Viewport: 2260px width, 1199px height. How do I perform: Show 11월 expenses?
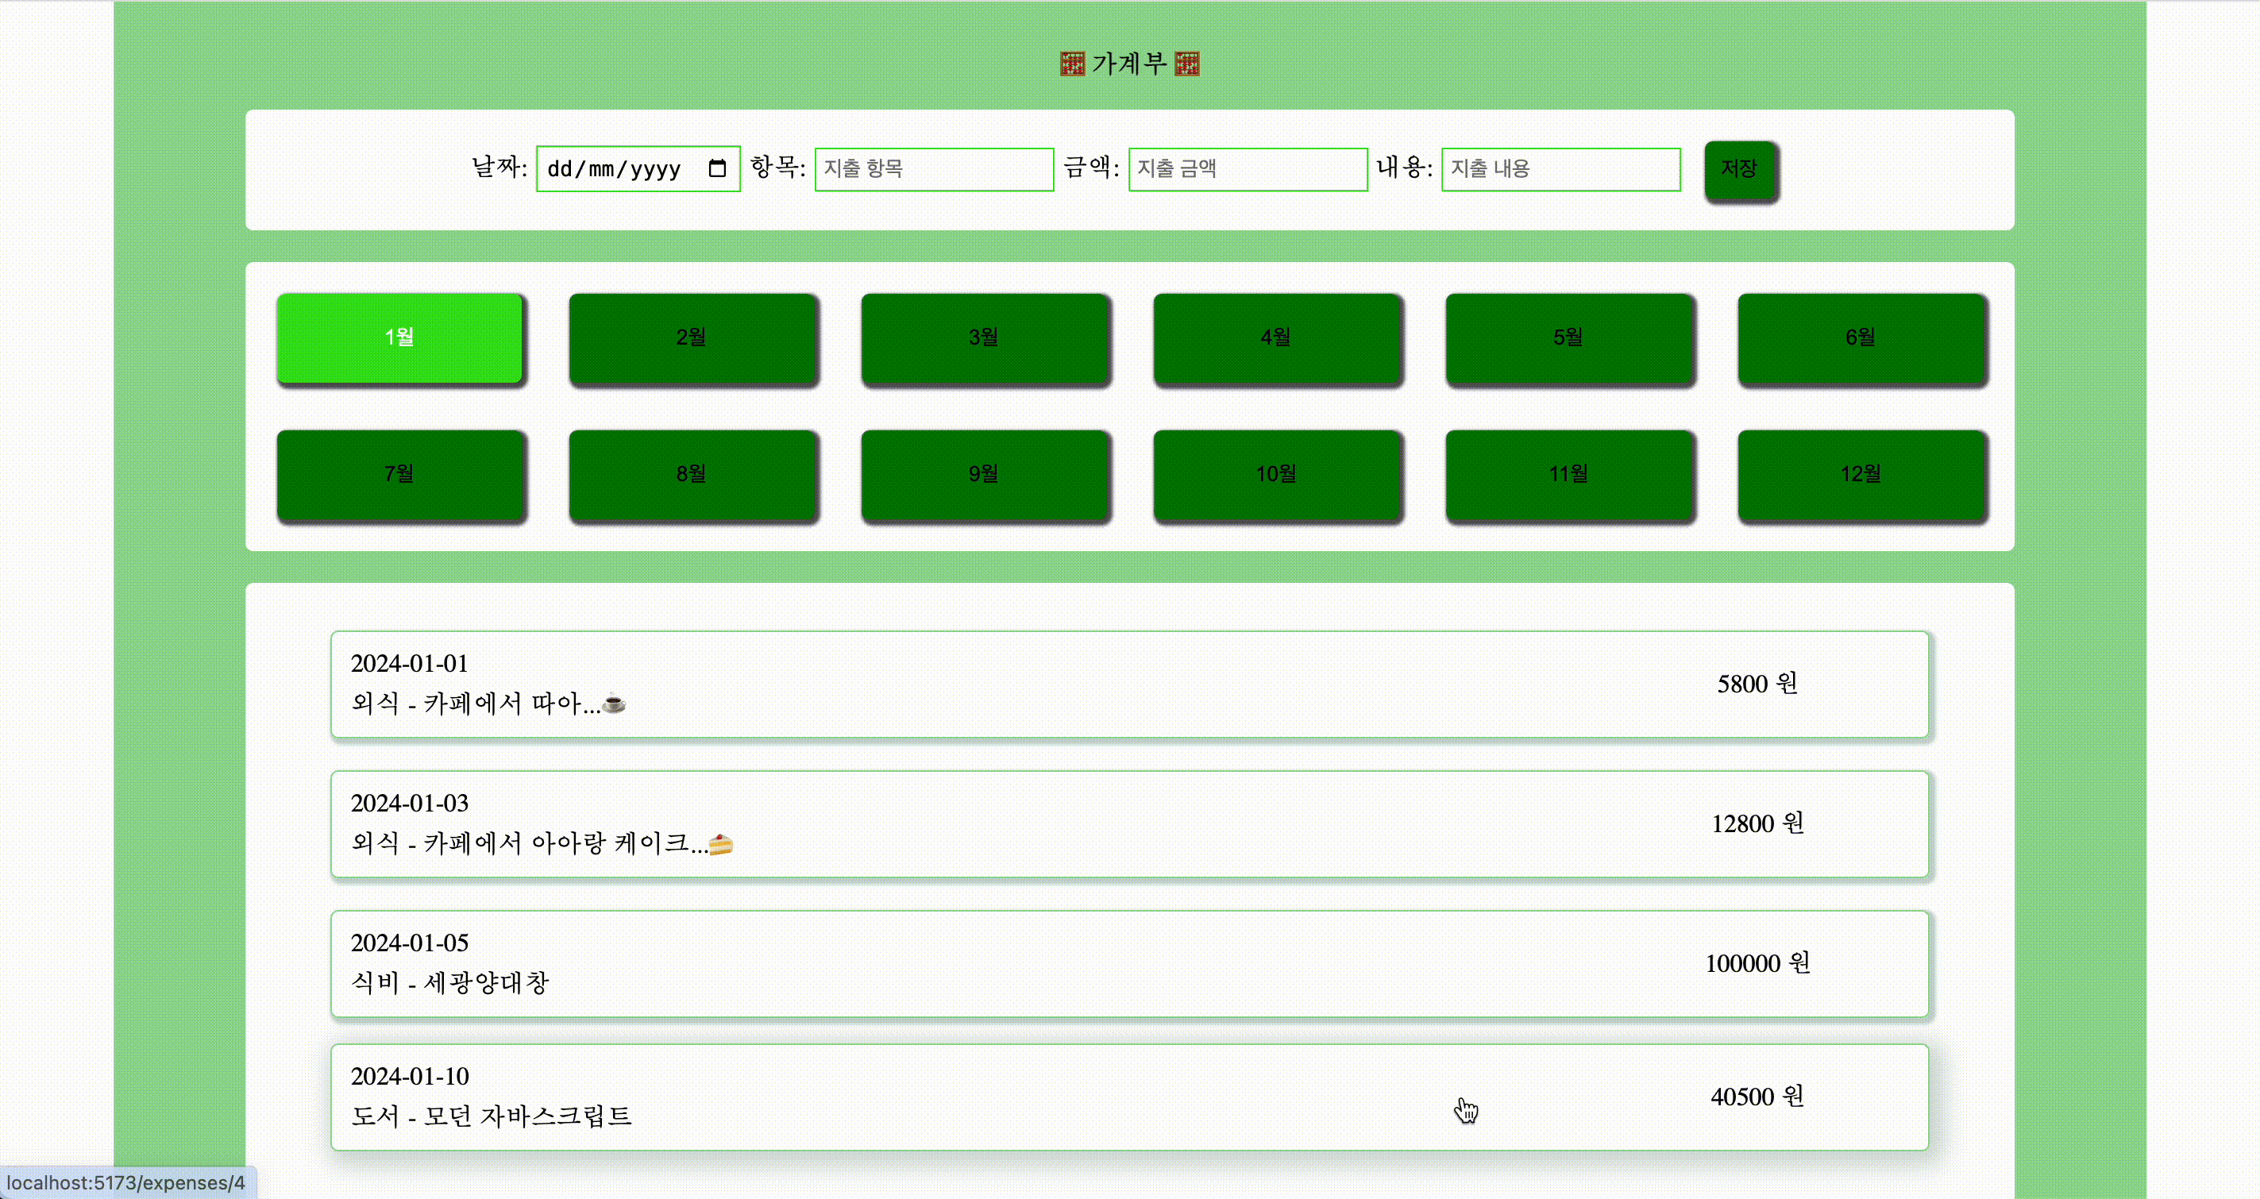click(x=1570, y=476)
